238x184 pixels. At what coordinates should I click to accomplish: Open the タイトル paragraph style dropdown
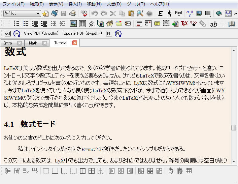pyautogui.click(x=22, y=14)
